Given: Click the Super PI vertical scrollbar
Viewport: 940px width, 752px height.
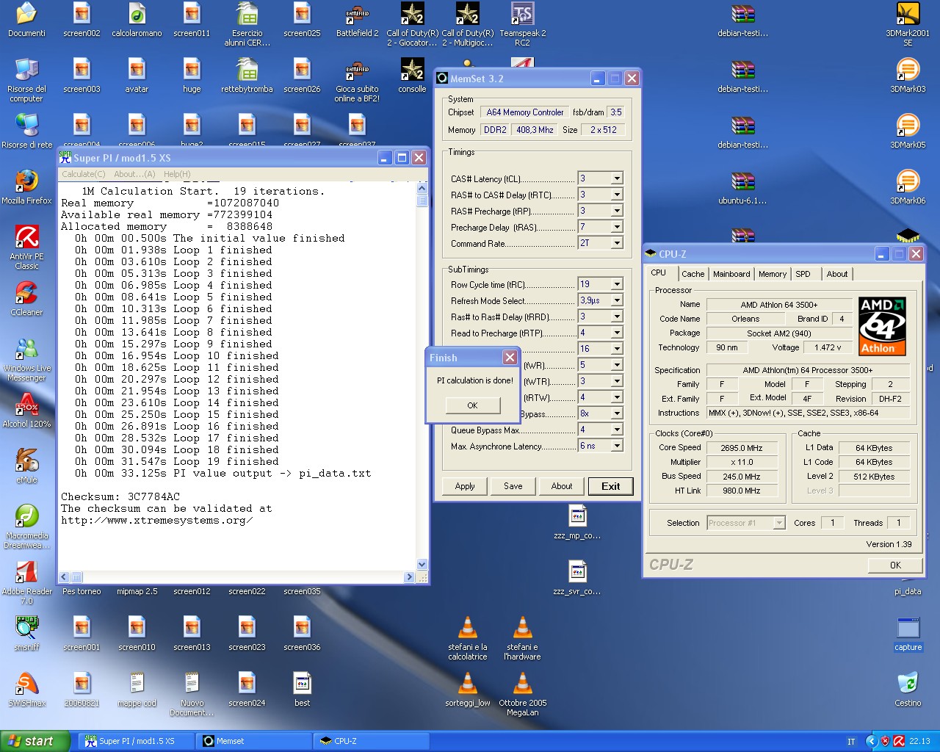Looking at the screenshot, I should (422, 376).
